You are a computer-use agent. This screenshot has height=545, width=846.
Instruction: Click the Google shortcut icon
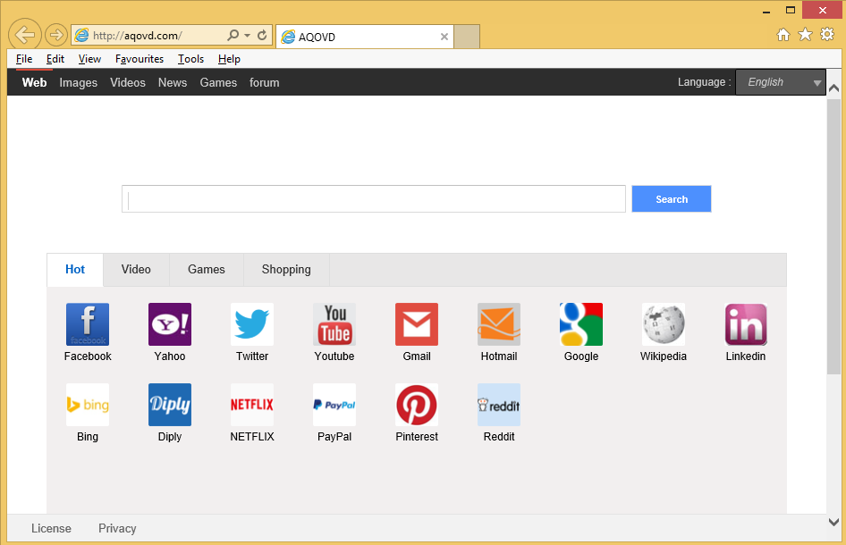tap(581, 324)
